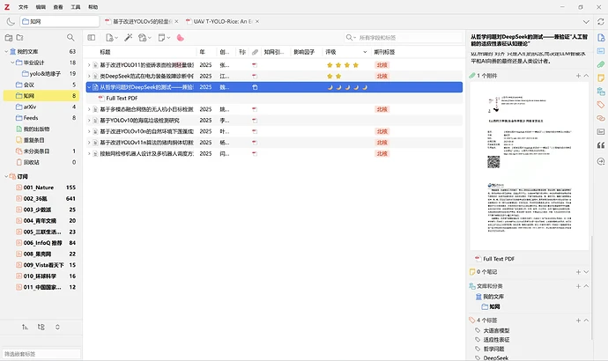Open the 文件 menu

[x=23, y=7]
